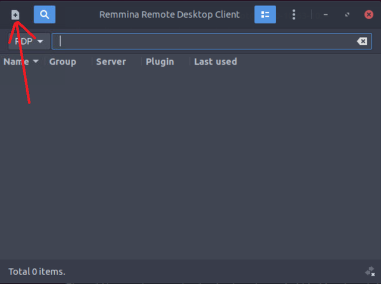Clear the quick connect field
The height and width of the screenshot is (284, 381).
pyautogui.click(x=362, y=41)
